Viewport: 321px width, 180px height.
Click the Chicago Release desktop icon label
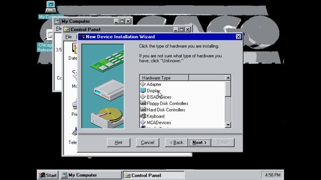45,47
